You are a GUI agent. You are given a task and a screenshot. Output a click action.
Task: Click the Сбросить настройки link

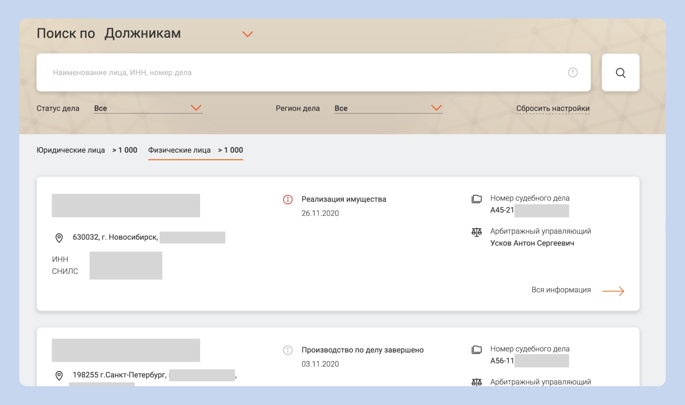(553, 108)
